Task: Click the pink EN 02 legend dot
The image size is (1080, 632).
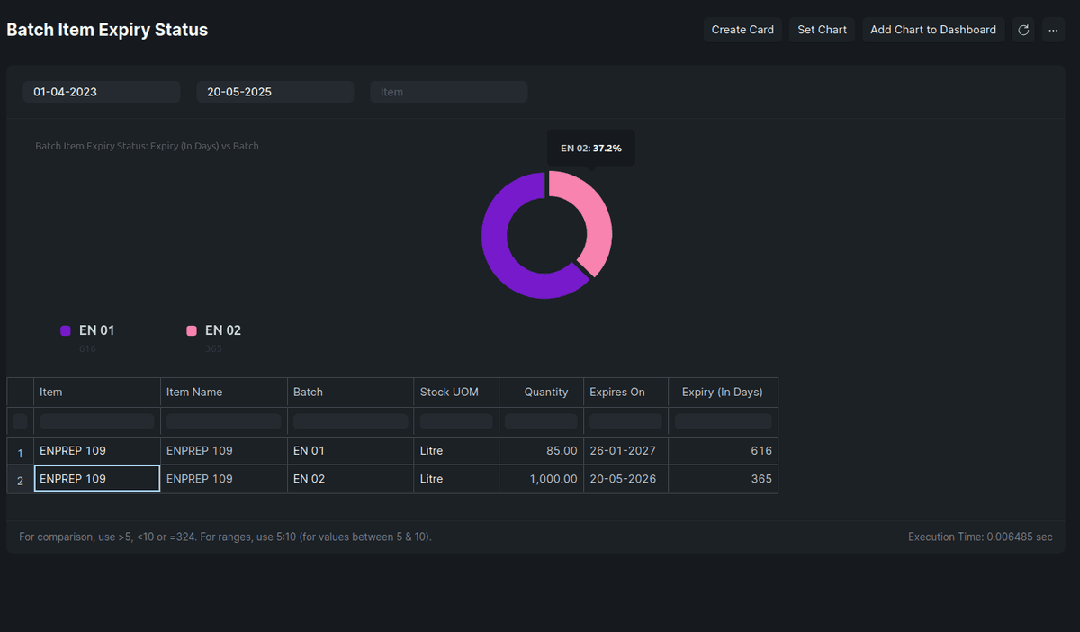Action: [x=192, y=330]
